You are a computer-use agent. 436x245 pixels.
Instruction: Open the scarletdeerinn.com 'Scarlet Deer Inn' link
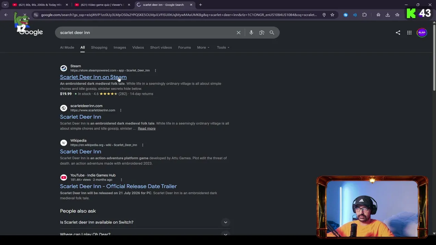(80, 117)
